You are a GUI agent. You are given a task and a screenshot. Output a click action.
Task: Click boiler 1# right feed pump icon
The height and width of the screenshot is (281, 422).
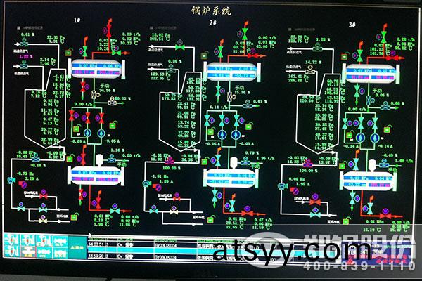click(x=101, y=133)
